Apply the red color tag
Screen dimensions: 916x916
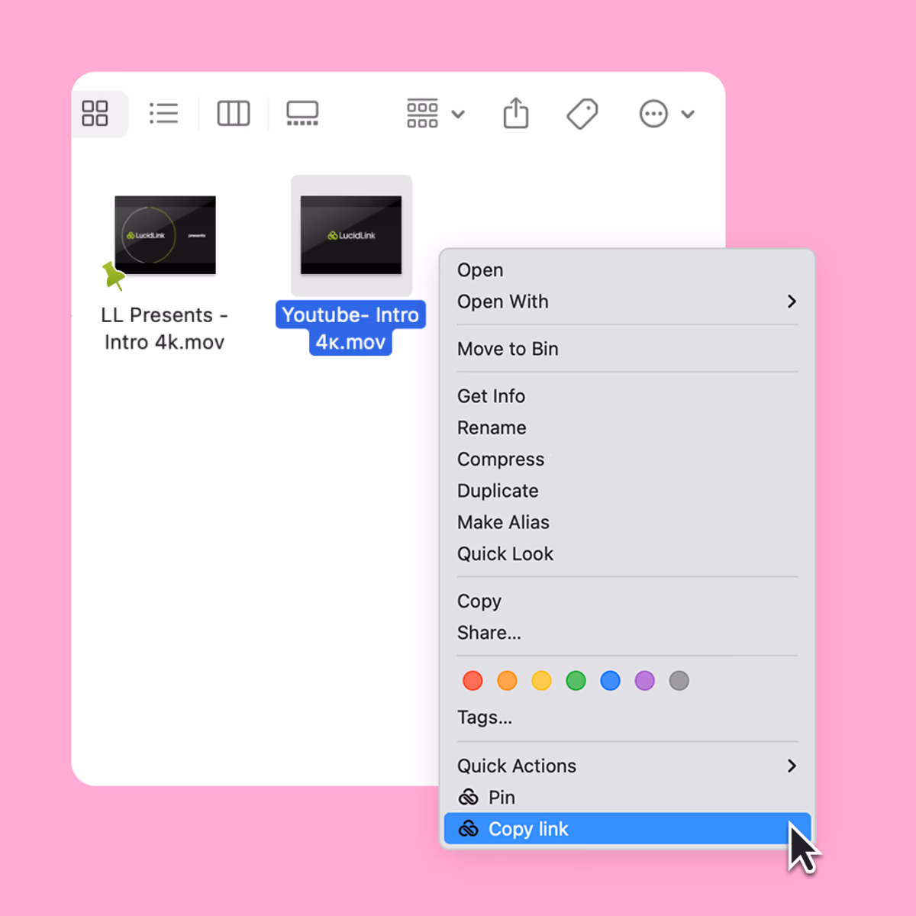click(473, 681)
